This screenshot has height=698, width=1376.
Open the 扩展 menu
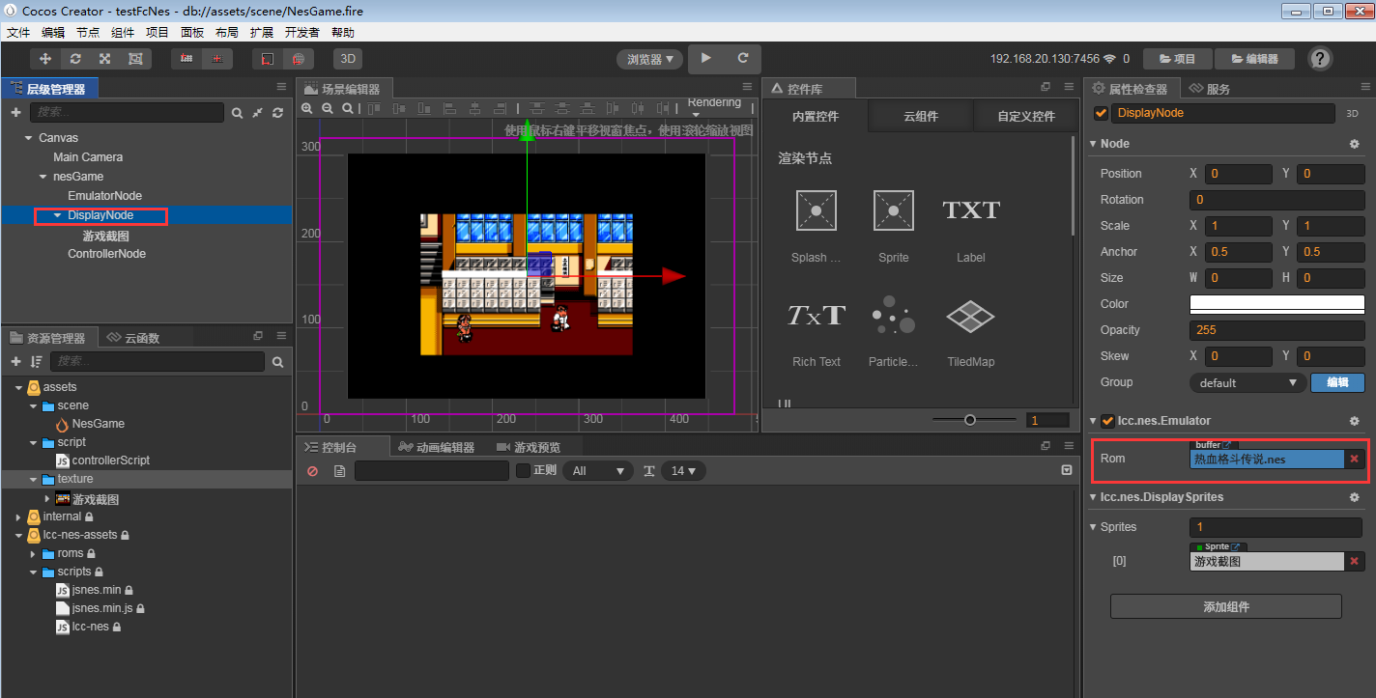click(261, 32)
